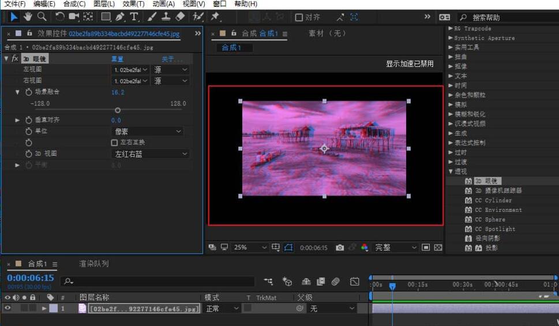Toggle the region of interest icon

click(426, 247)
